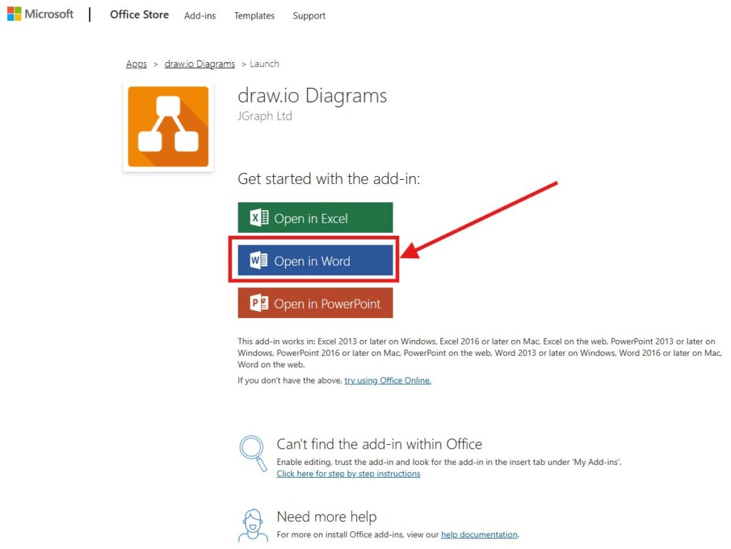Open the Add-ins menu item

[200, 16]
